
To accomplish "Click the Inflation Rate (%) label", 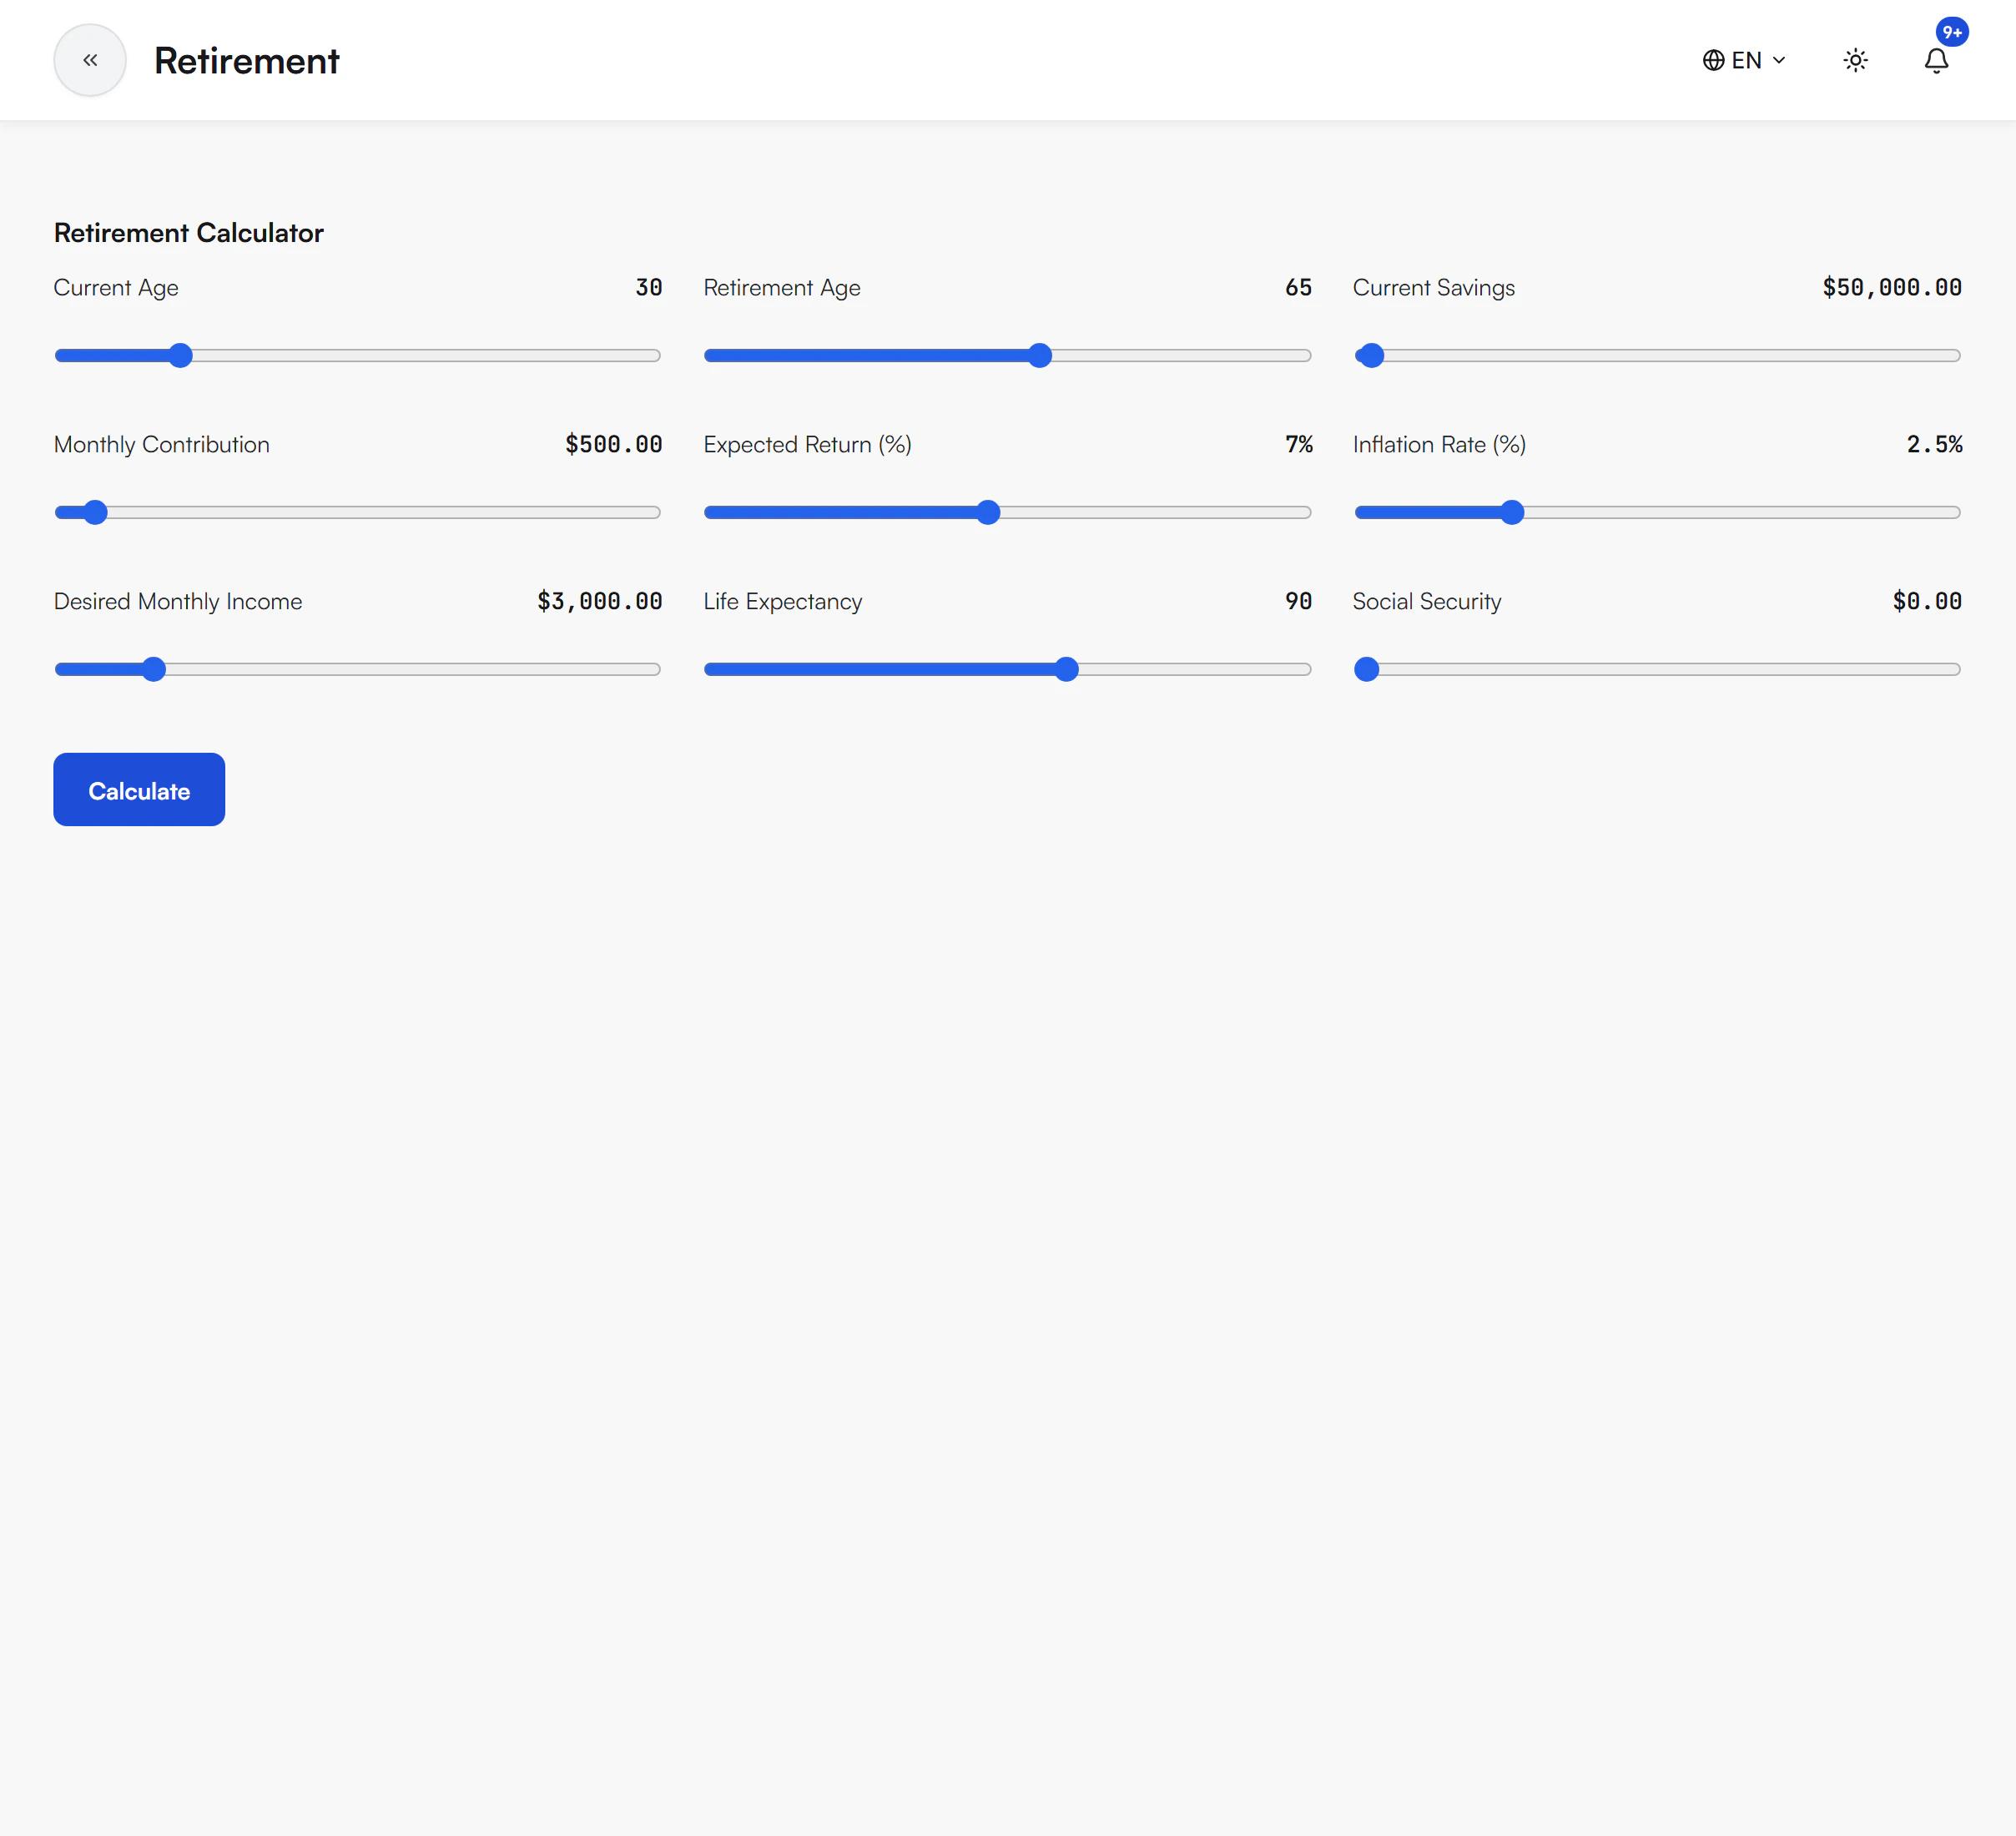I will click(x=1439, y=445).
